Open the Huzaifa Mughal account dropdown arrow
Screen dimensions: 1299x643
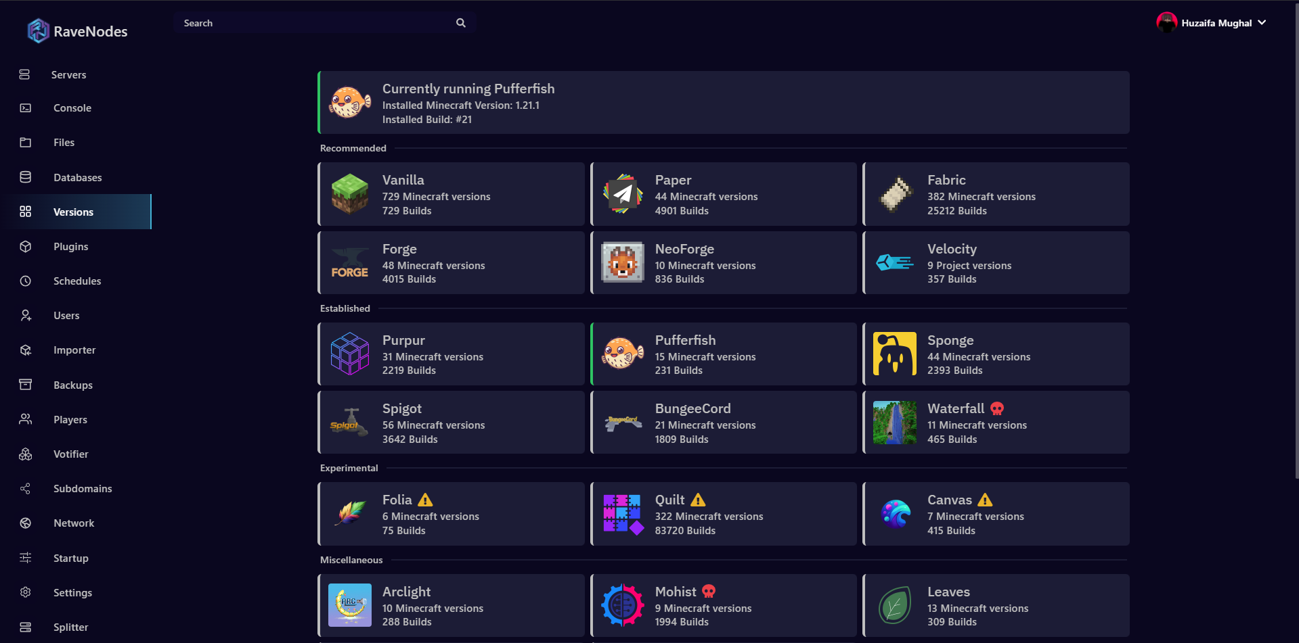tap(1262, 22)
